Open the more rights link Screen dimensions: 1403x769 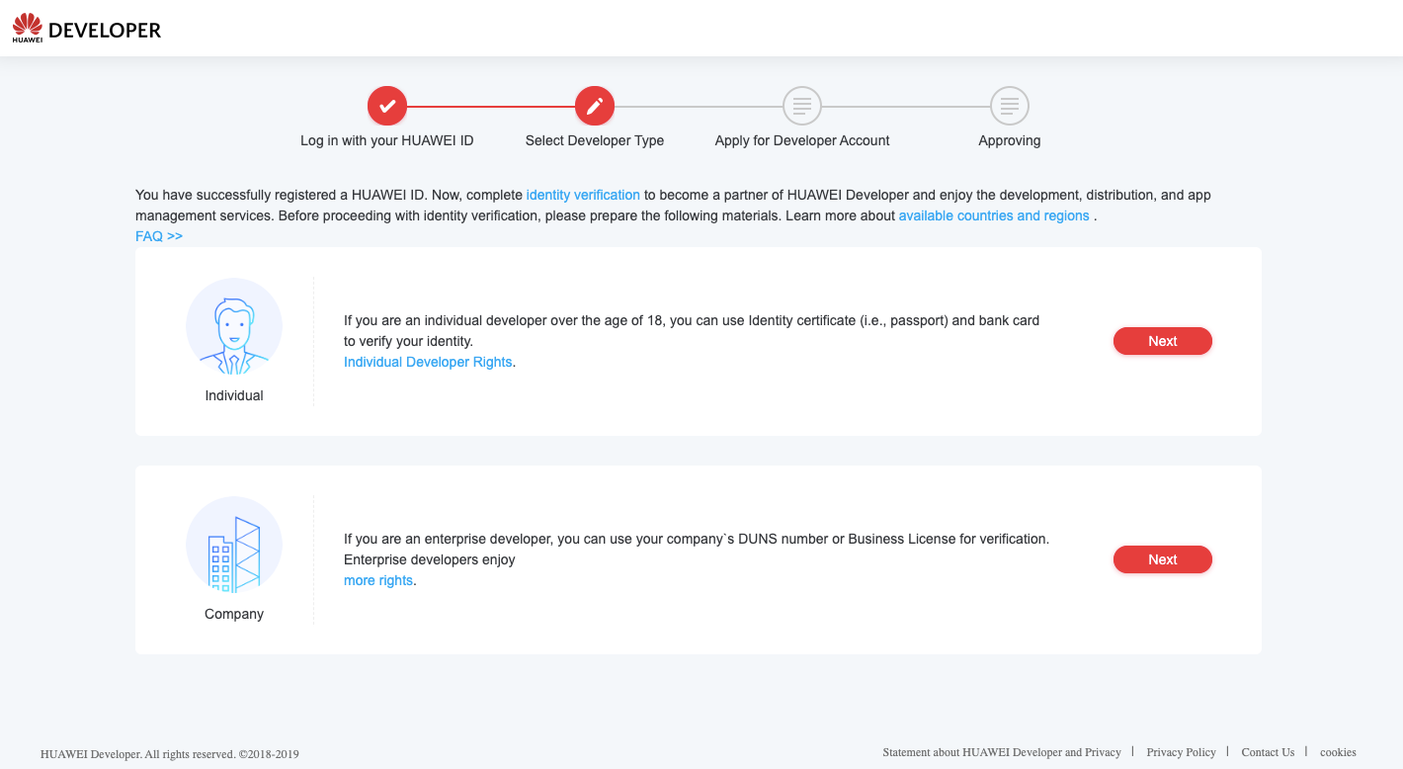378,580
